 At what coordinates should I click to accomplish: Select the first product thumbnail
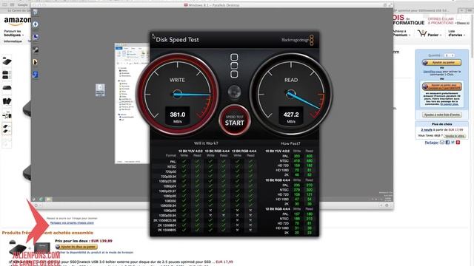click(x=7, y=61)
